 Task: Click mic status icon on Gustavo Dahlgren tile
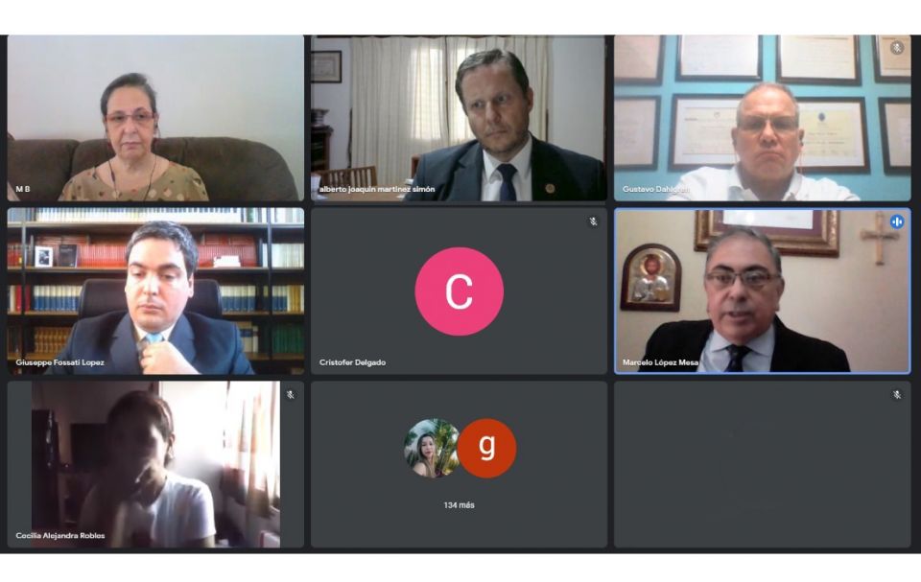(x=897, y=48)
